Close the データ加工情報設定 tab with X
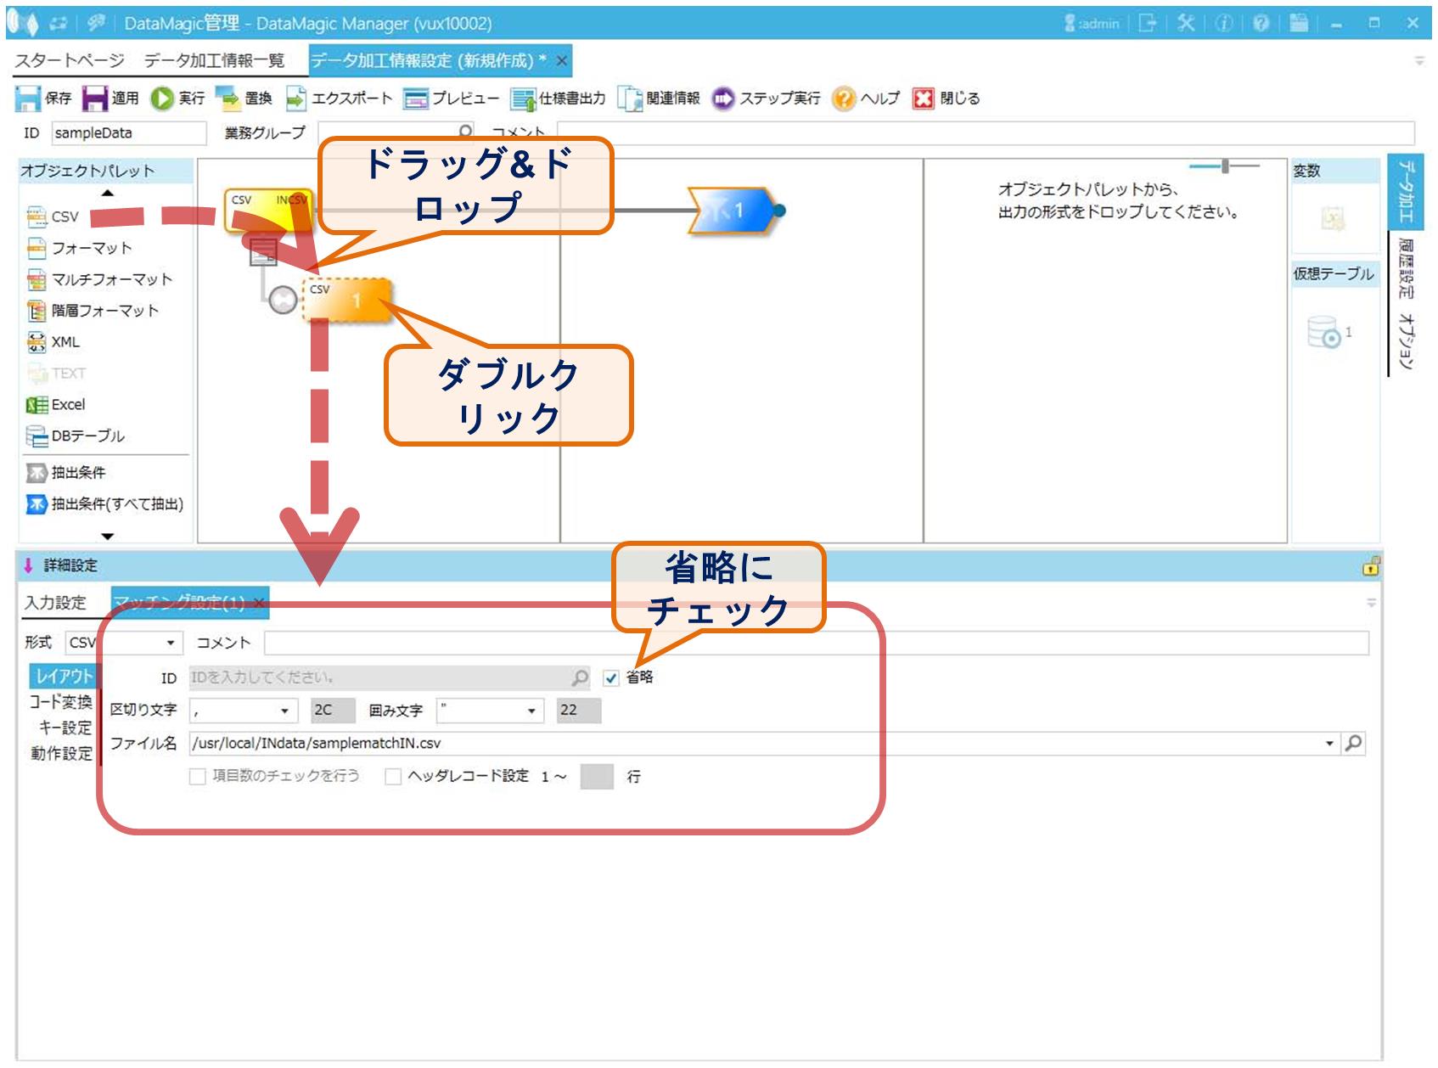This screenshot has height=1068, width=1438. (x=561, y=61)
